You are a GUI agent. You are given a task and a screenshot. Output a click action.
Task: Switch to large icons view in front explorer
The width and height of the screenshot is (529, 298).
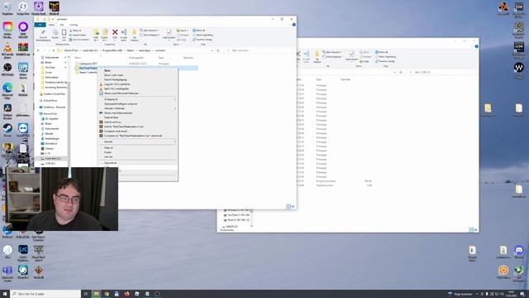pyautogui.click(x=293, y=206)
